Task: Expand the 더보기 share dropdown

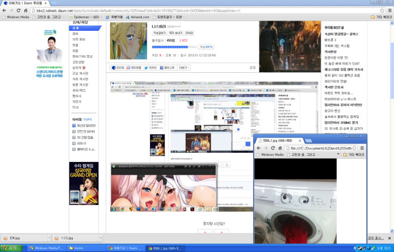Action: click(x=184, y=68)
